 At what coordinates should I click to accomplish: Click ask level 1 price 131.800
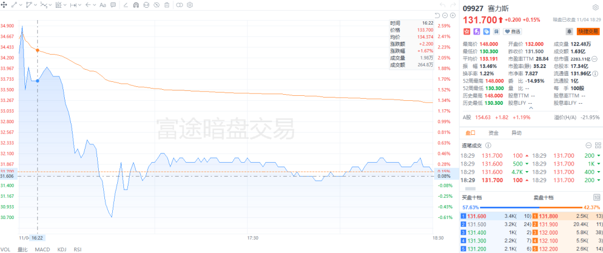(548, 216)
